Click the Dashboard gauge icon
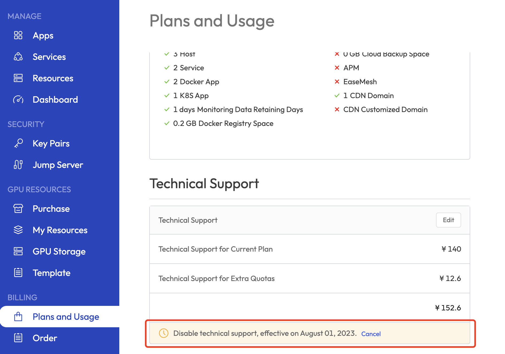505x354 pixels. 18,99
